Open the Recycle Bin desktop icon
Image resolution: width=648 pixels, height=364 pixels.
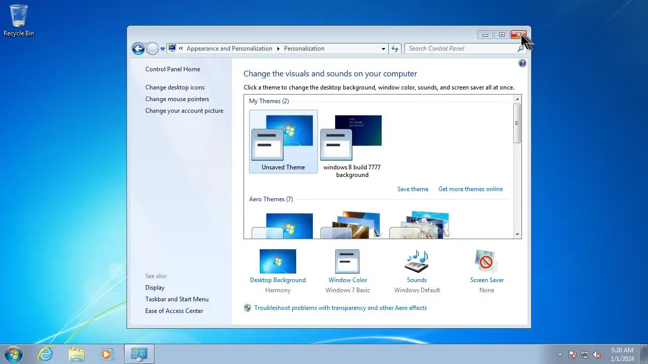click(19, 21)
